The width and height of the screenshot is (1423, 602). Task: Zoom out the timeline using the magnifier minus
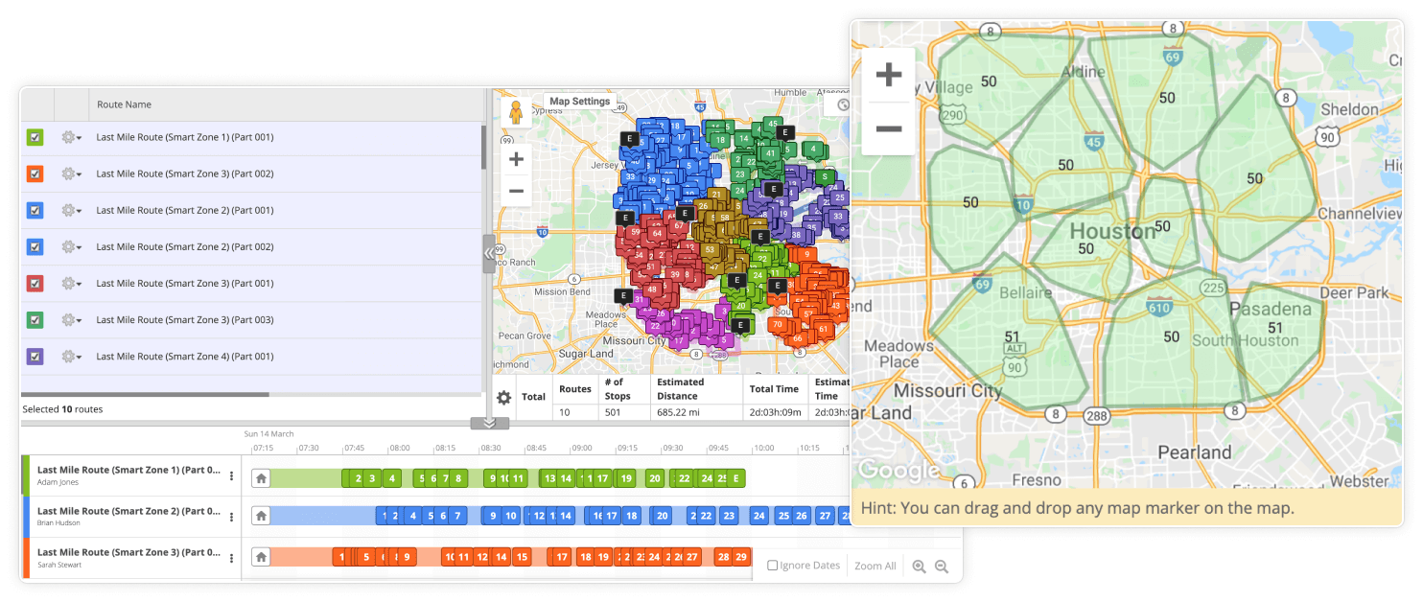(942, 566)
